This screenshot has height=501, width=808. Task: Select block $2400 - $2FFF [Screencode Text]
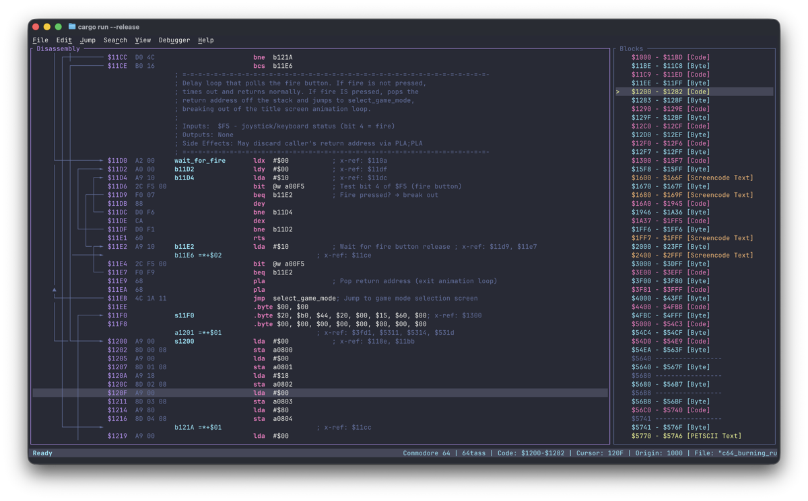(694, 255)
